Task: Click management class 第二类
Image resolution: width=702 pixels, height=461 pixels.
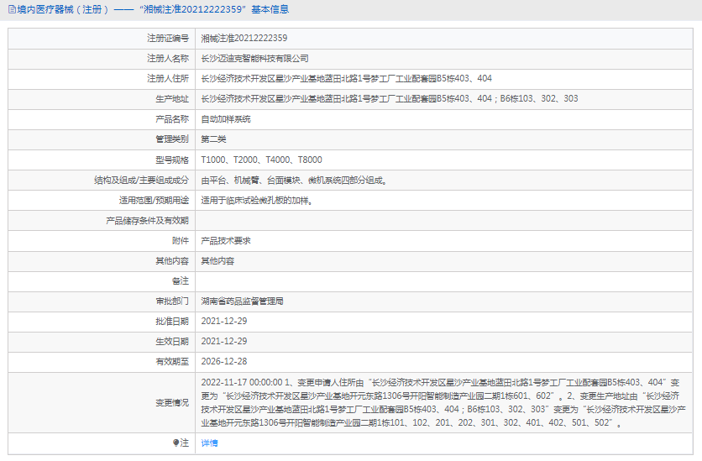Action: coord(213,139)
